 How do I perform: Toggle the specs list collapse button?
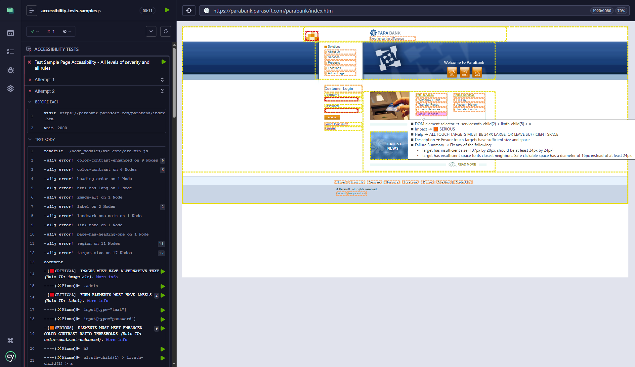31,11
